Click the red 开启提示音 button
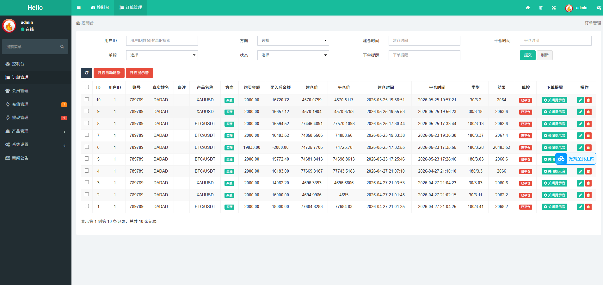The width and height of the screenshot is (603, 285). [x=139, y=73]
